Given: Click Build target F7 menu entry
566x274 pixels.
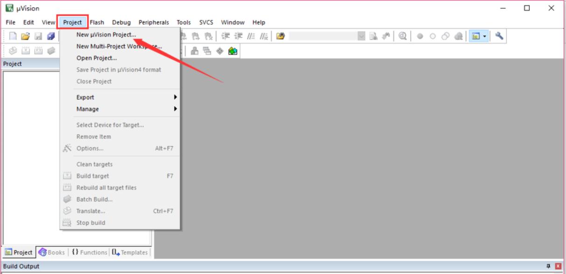Looking at the screenshot, I should [120, 176].
